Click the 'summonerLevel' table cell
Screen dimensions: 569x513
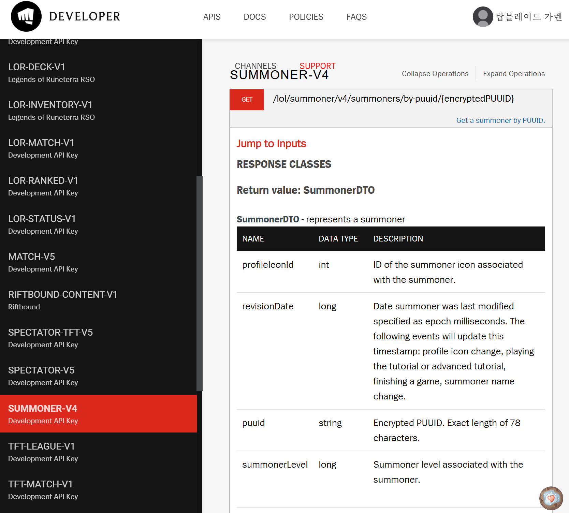coord(275,465)
